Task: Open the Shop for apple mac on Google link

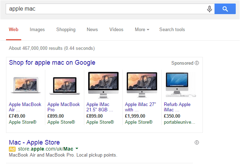Action: [x=52, y=63]
